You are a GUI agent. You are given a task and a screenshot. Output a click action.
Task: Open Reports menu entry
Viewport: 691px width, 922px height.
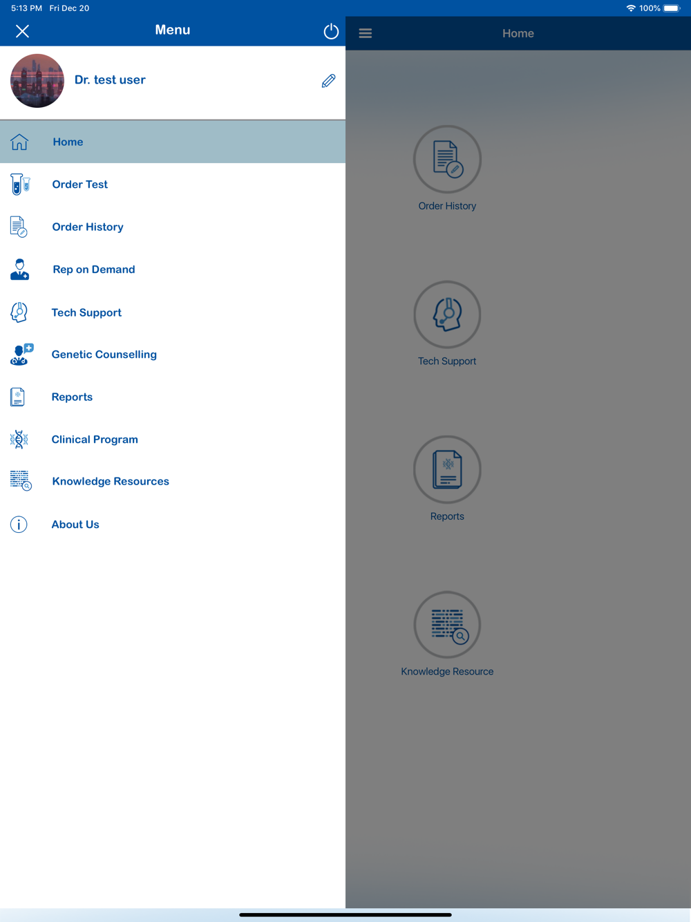click(x=72, y=397)
